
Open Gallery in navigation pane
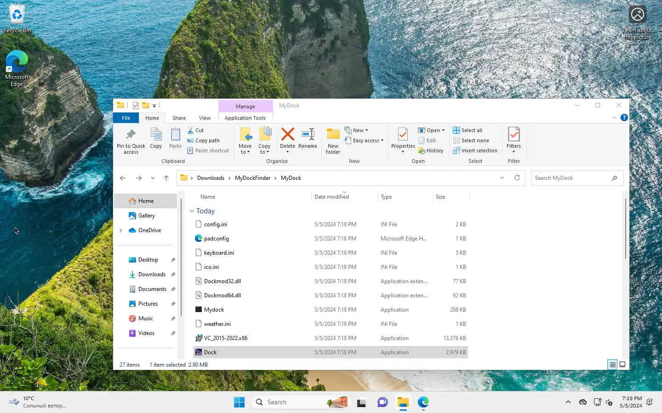(146, 216)
